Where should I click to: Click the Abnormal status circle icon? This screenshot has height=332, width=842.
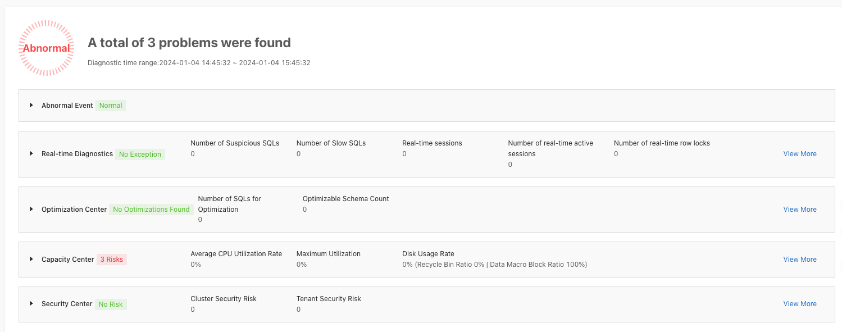point(46,48)
